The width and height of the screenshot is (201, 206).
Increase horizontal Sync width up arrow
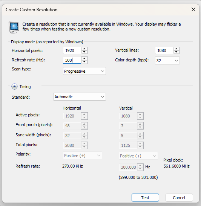(84, 134)
